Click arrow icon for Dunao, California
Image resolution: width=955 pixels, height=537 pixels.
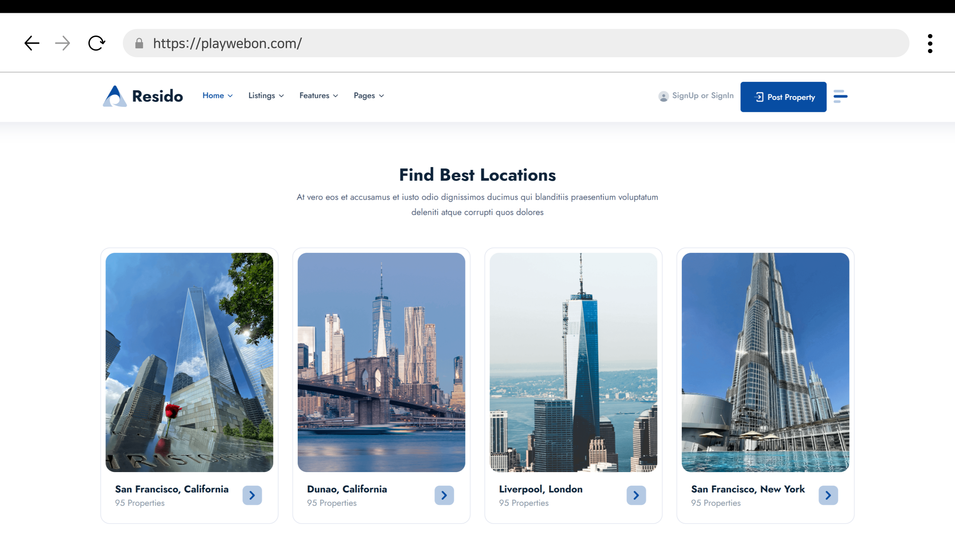(444, 495)
